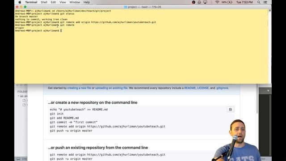Follow the 'creating a new file' link
286x161 pixels.
(x=79, y=88)
